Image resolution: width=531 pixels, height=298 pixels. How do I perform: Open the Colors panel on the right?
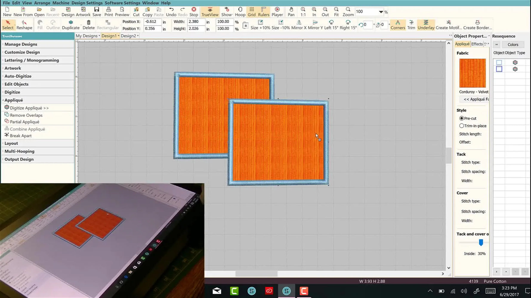(513, 44)
